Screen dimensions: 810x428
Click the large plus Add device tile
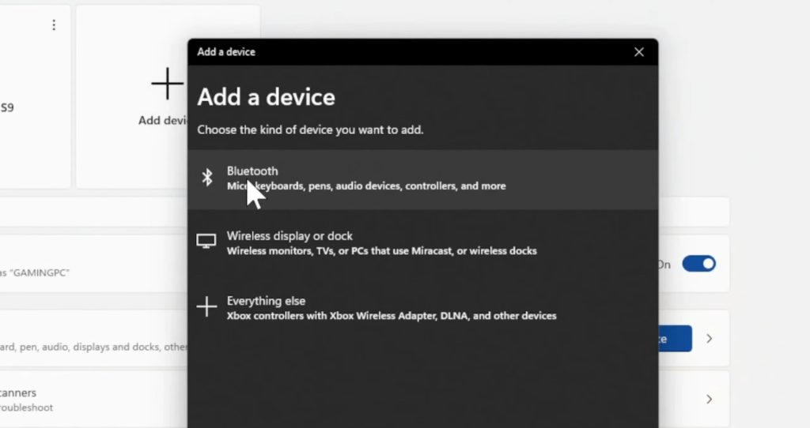tap(168, 96)
